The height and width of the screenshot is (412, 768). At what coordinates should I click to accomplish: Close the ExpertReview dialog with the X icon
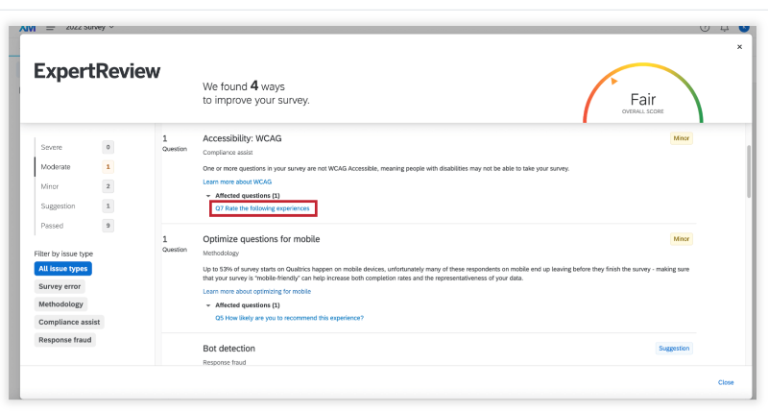[x=739, y=47]
